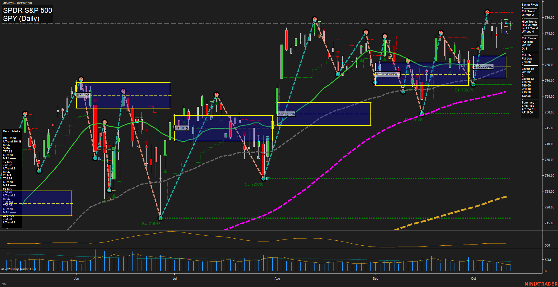Select the swing low pivot marker above S3: 729.10

(263, 178)
